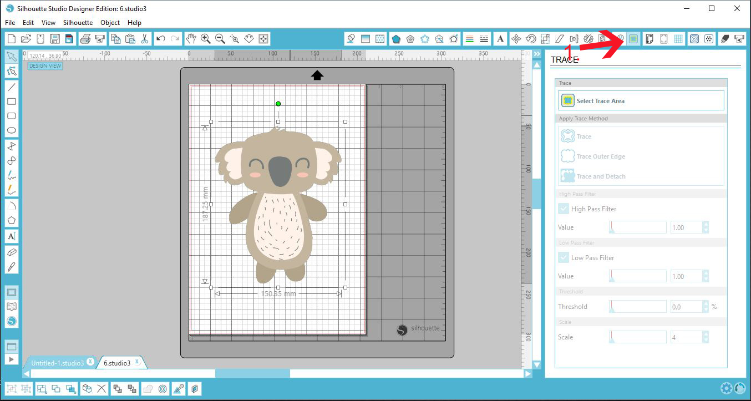Cut selection with scissors icon
The image size is (751, 401).
[144, 38]
